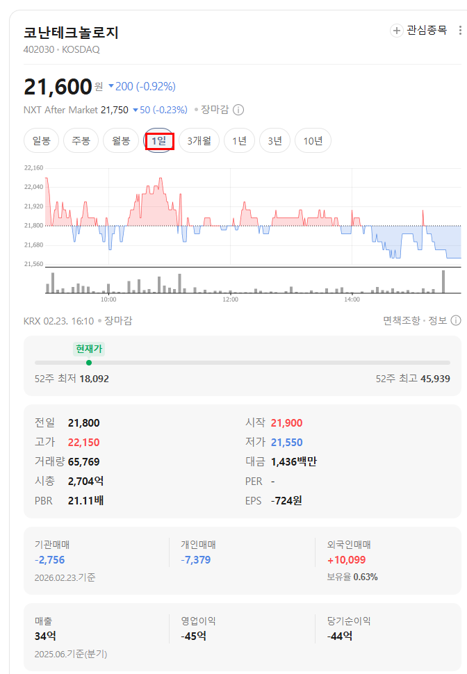Image resolution: width=467 pixels, height=674 pixels.
Task: Click the tall volume bar at end of session
Action: pyautogui.click(x=443, y=281)
